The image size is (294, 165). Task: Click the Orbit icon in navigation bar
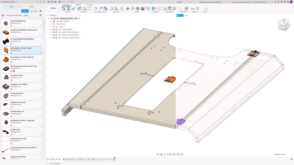(x=158, y=154)
